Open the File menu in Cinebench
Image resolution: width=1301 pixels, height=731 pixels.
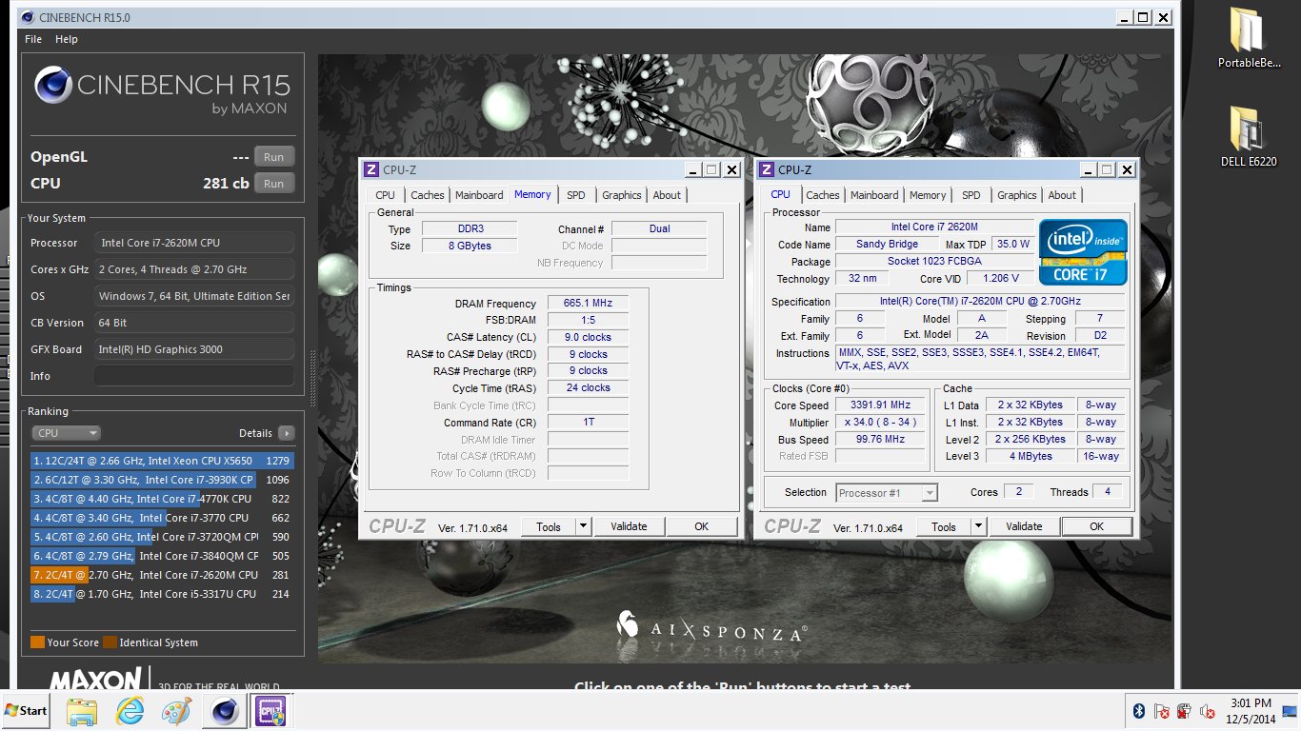coord(33,39)
